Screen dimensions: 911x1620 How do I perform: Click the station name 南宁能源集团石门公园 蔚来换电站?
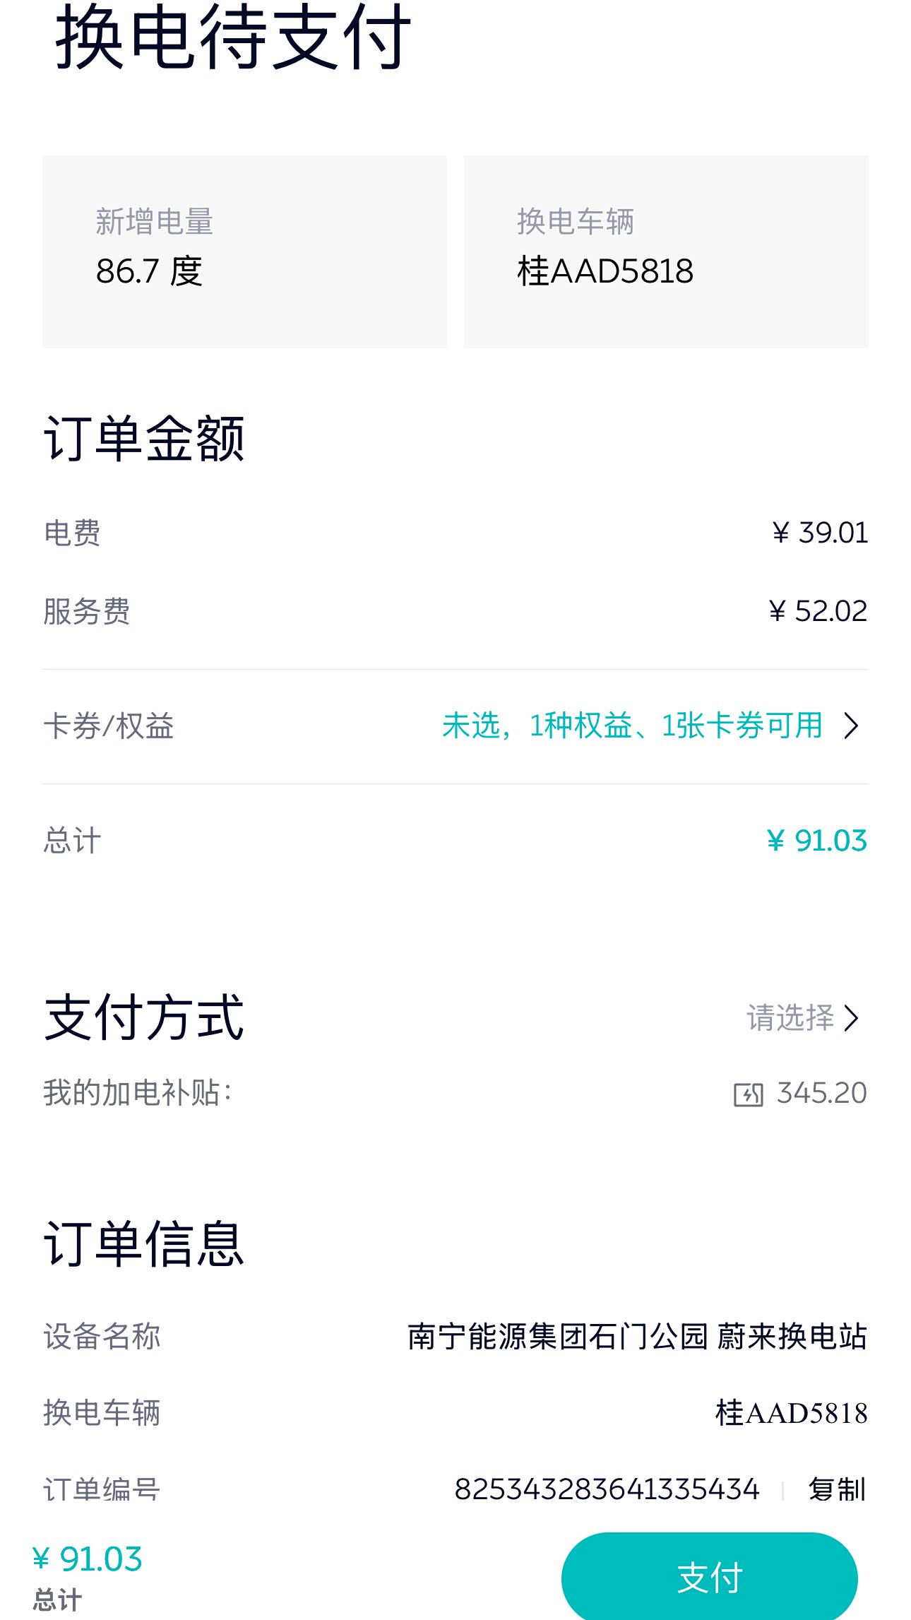click(x=637, y=1337)
